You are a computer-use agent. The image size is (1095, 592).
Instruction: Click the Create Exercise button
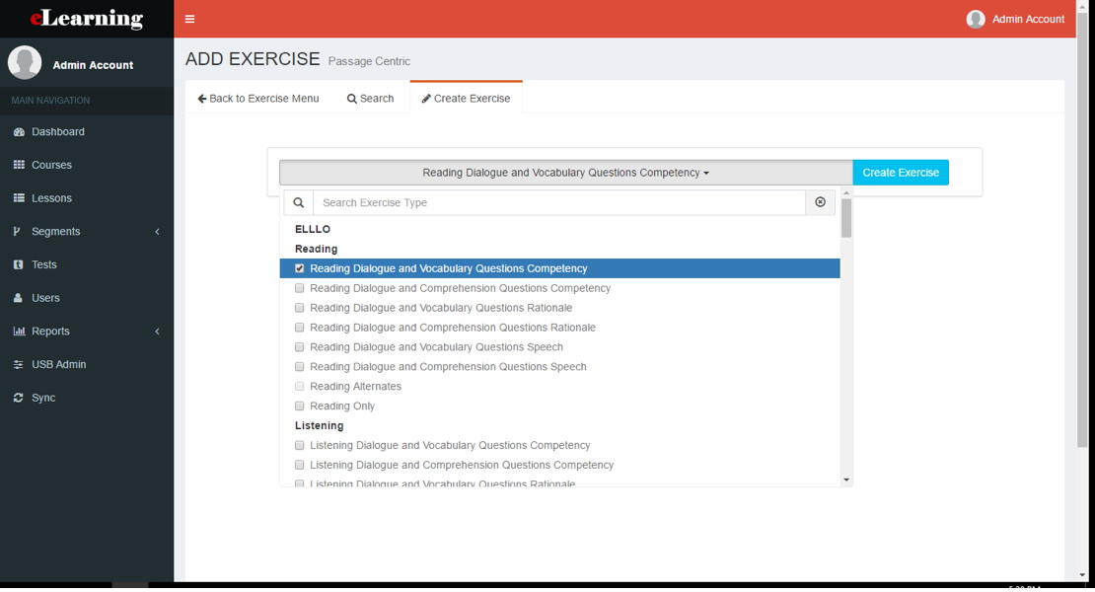[900, 172]
